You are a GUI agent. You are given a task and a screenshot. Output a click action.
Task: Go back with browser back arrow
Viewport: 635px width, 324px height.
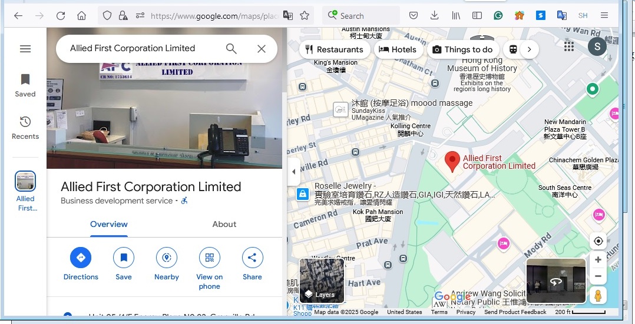tap(18, 16)
